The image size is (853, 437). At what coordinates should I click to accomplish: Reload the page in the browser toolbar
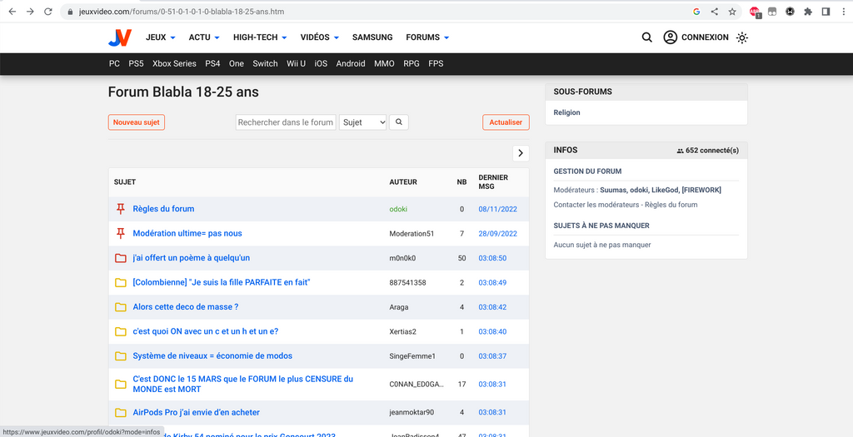[47, 12]
